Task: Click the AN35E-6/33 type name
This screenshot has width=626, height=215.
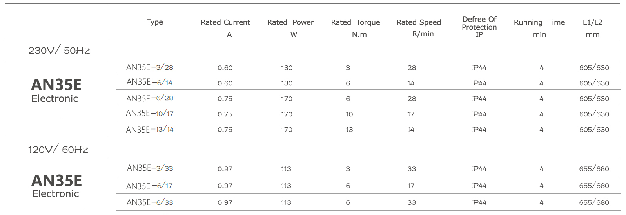Action: point(150,202)
